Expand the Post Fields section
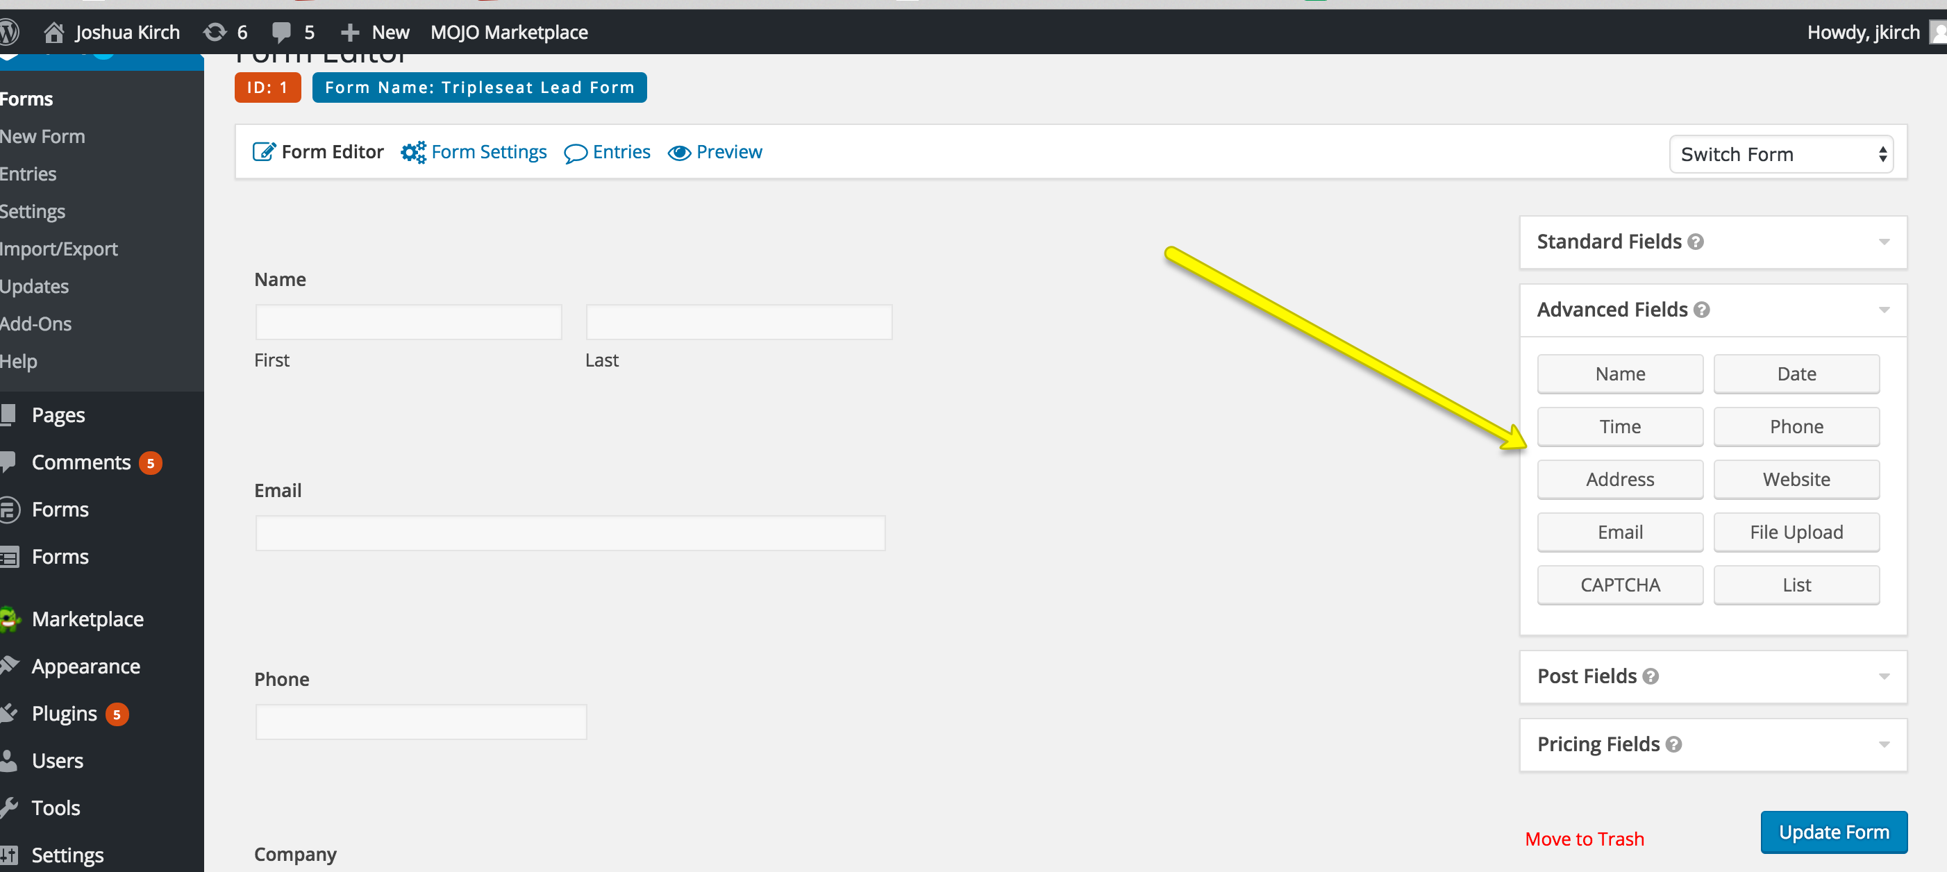The image size is (1947, 872). (x=1884, y=676)
